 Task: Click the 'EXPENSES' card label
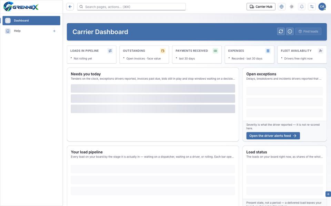236,51
